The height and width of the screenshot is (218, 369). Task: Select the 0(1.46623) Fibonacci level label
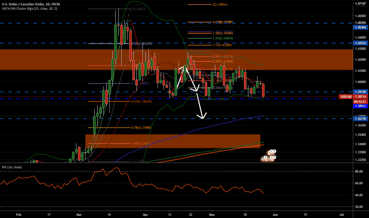click(139, 9)
